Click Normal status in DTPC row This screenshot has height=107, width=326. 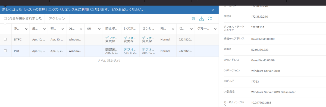click(165, 40)
